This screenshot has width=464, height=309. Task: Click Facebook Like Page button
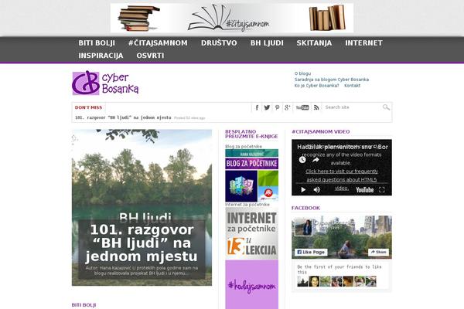311,253
